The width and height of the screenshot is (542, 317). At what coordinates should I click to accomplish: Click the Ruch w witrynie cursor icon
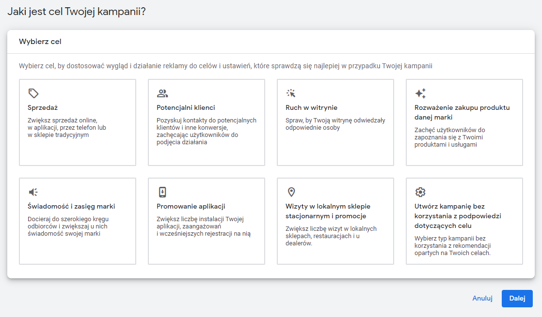pyautogui.click(x=291, y=93)
